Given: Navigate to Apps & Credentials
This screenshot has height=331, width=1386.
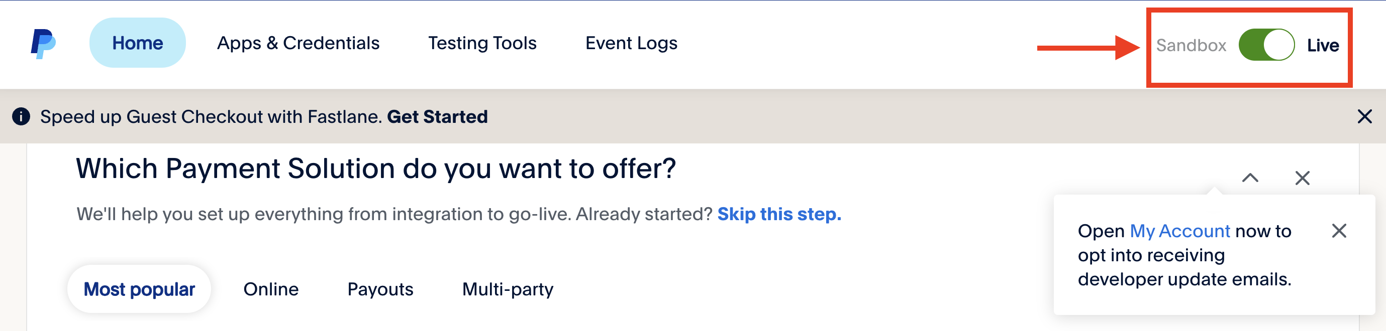Looking at the screenshot, I should [299, 43].
